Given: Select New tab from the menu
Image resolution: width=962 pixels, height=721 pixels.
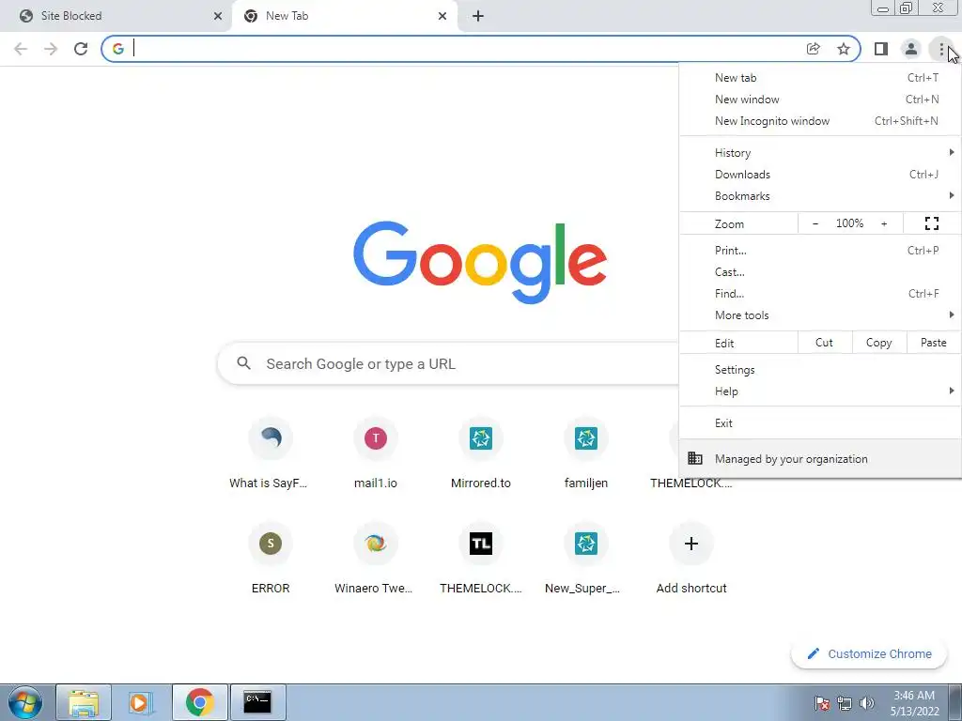Looking at the screenshot, I should click(x=820, y=78).
